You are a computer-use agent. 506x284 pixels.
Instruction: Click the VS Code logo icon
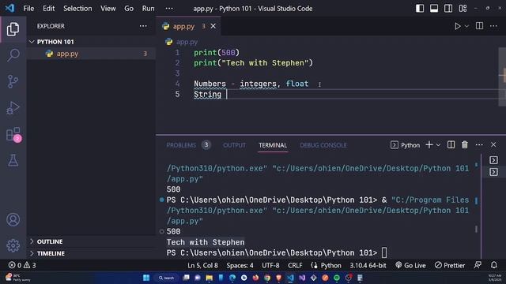(9, 8)
